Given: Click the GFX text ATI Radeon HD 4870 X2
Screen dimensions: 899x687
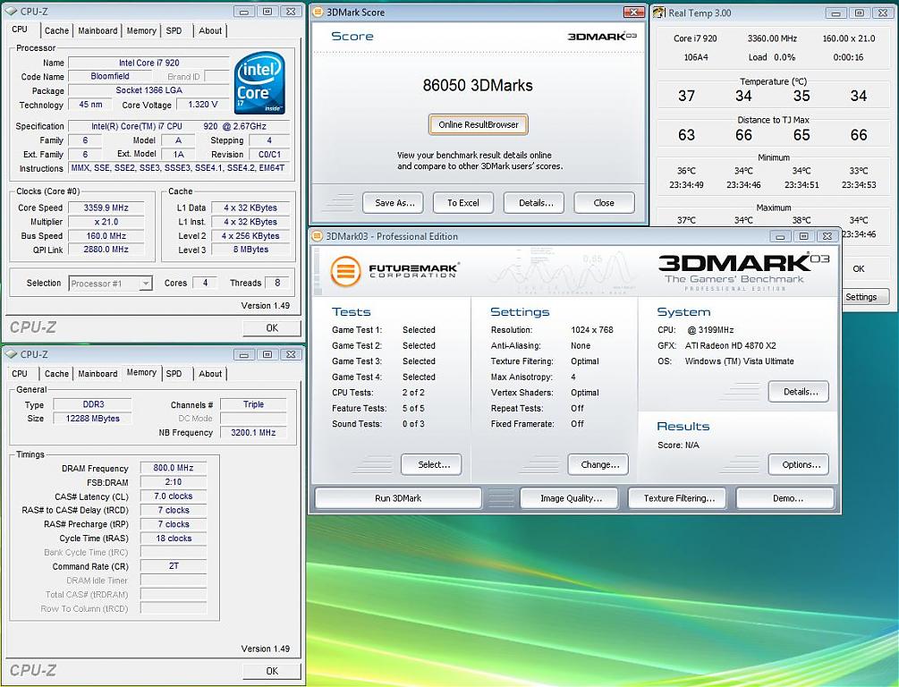Looking at the screenshot, I should [x=731, y=346].
